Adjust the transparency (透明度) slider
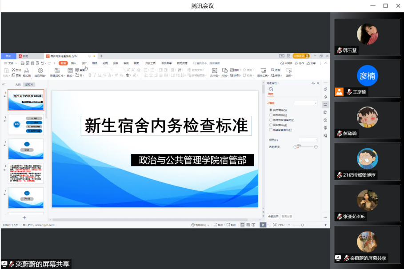Image resolution: width=404 pixels, height=269 pixels. [305, 146]
